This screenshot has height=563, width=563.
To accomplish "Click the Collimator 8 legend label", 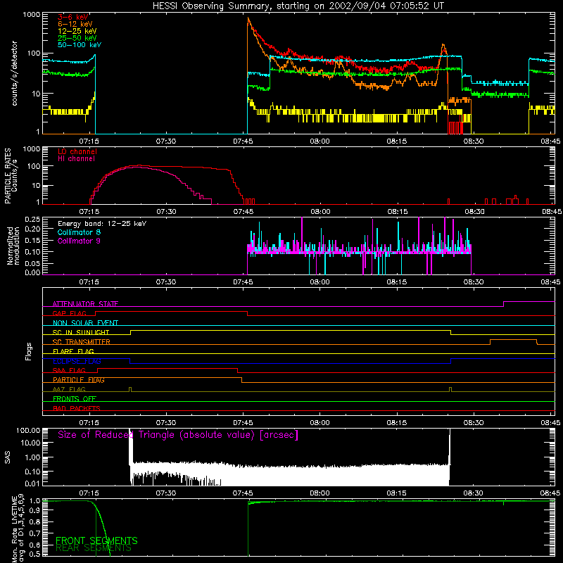I will tap(79, 232).
